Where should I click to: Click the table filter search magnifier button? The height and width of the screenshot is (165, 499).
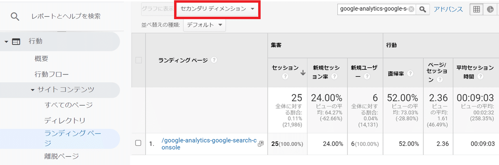423,9
